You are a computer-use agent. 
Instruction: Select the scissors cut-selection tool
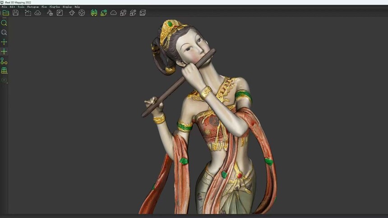pos(28,13)
